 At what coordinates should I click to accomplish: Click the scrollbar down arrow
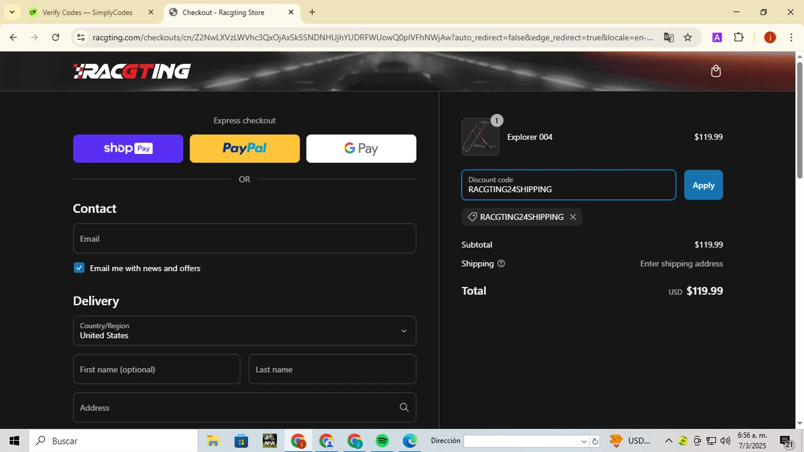click(800, 424)
